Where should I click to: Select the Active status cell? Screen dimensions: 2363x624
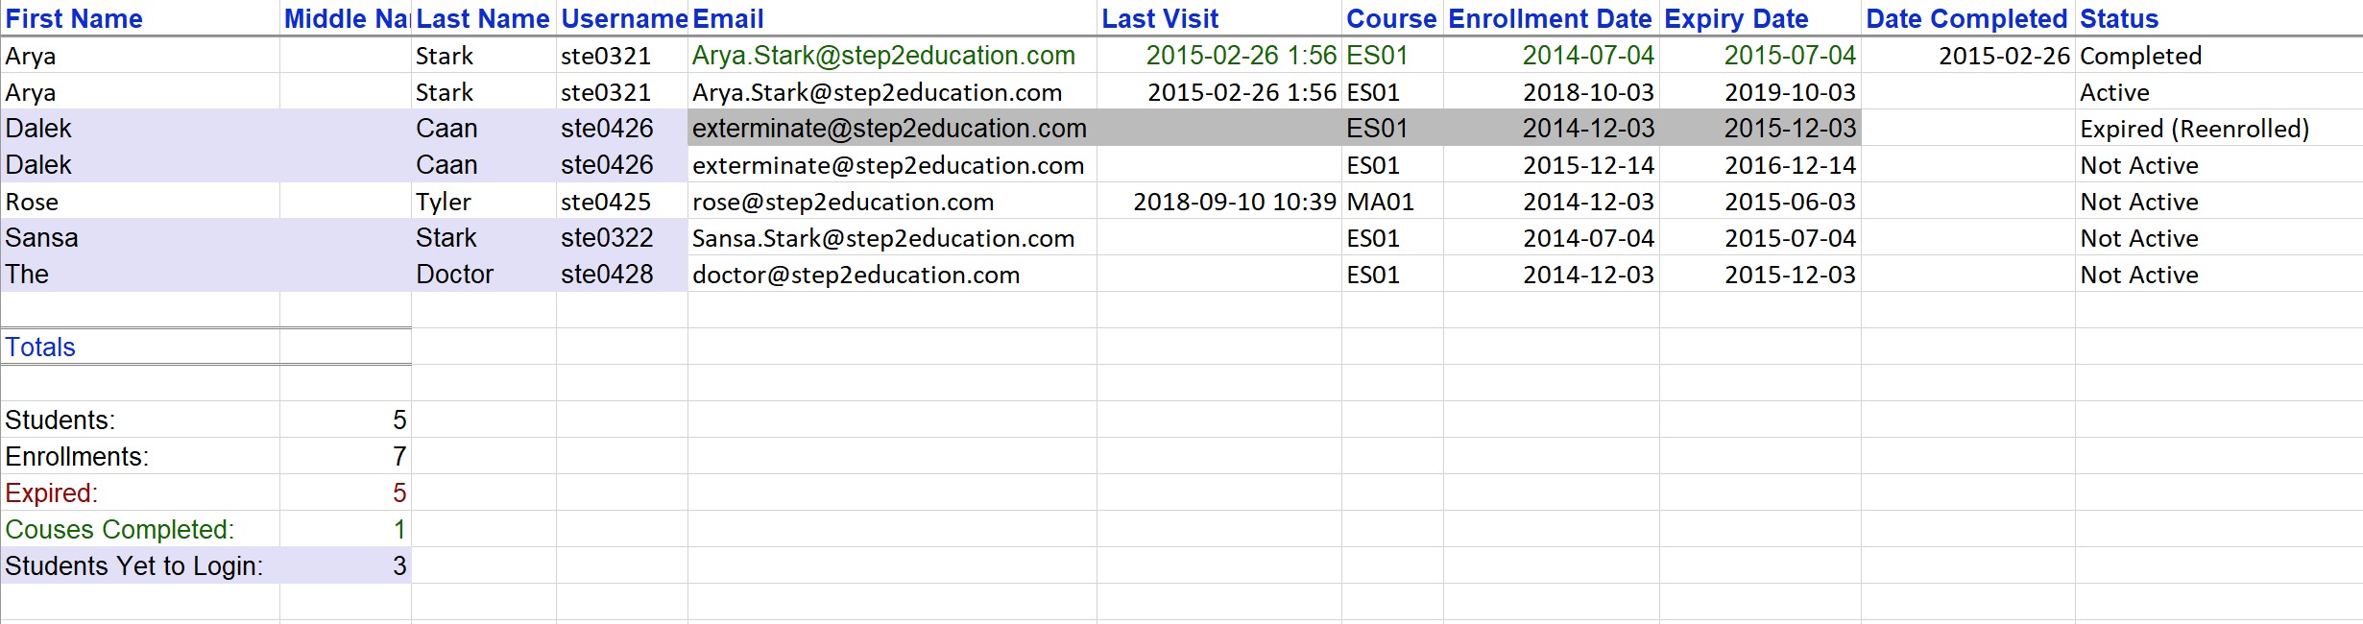pyautogui.click(x=2114, y=93)
